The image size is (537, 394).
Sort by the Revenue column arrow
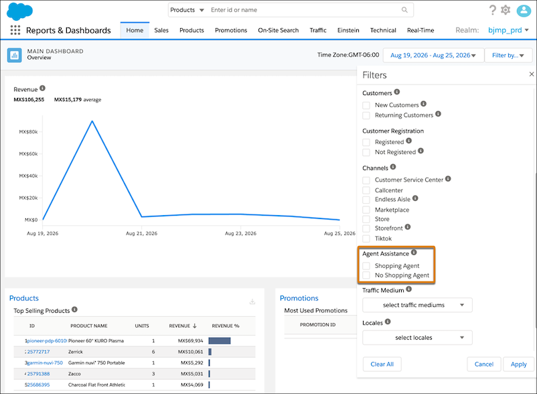coord(195,326)
